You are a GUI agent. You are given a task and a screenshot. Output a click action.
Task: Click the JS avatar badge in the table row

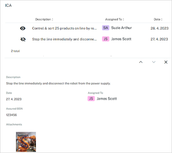105,39
